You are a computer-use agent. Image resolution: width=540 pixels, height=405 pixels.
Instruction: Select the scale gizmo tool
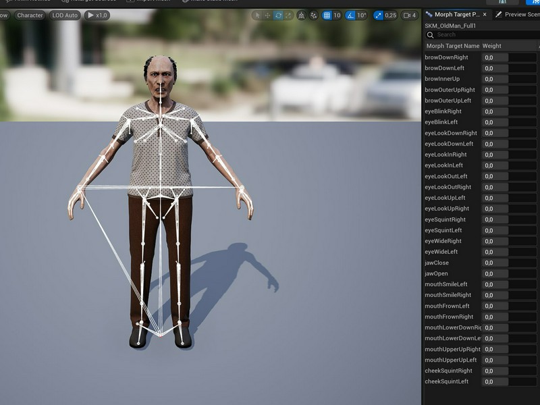click(288, 15)
